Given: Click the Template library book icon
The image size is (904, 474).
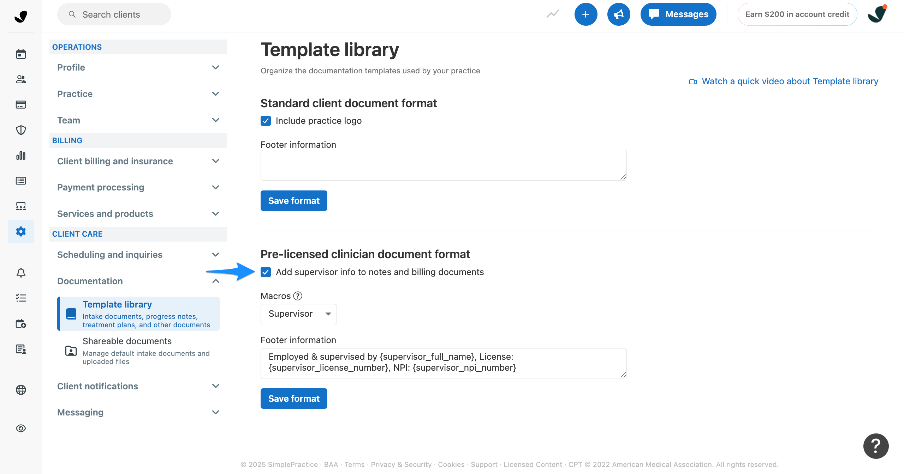Looking at the screenshot, I should 71,314.
